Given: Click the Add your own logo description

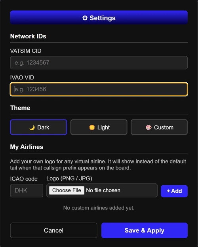Looking at the screenshot, I should point(98,165).
